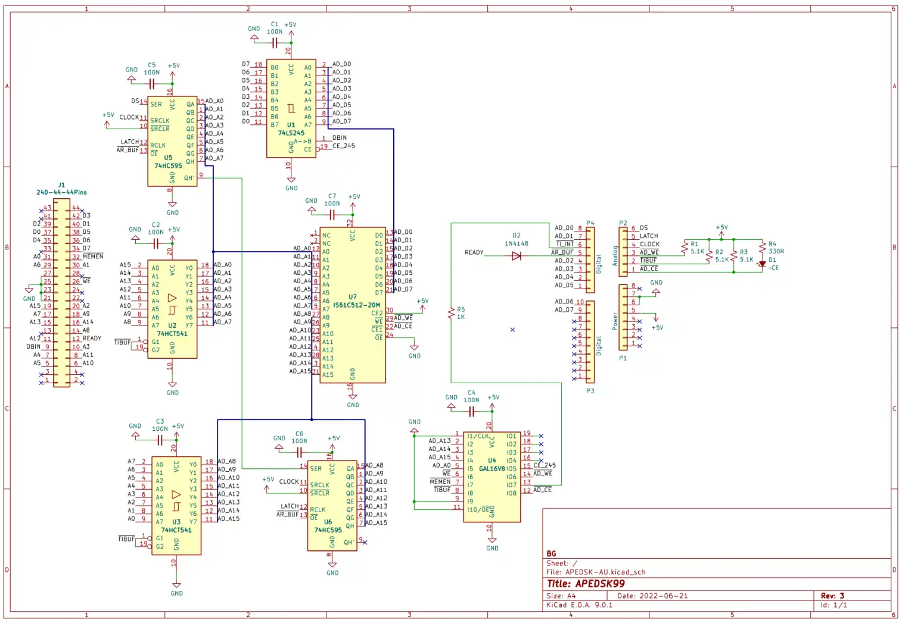Select the R4 330R resistor
This screenshot has width=902, height=623.
[x=762, y=247]
